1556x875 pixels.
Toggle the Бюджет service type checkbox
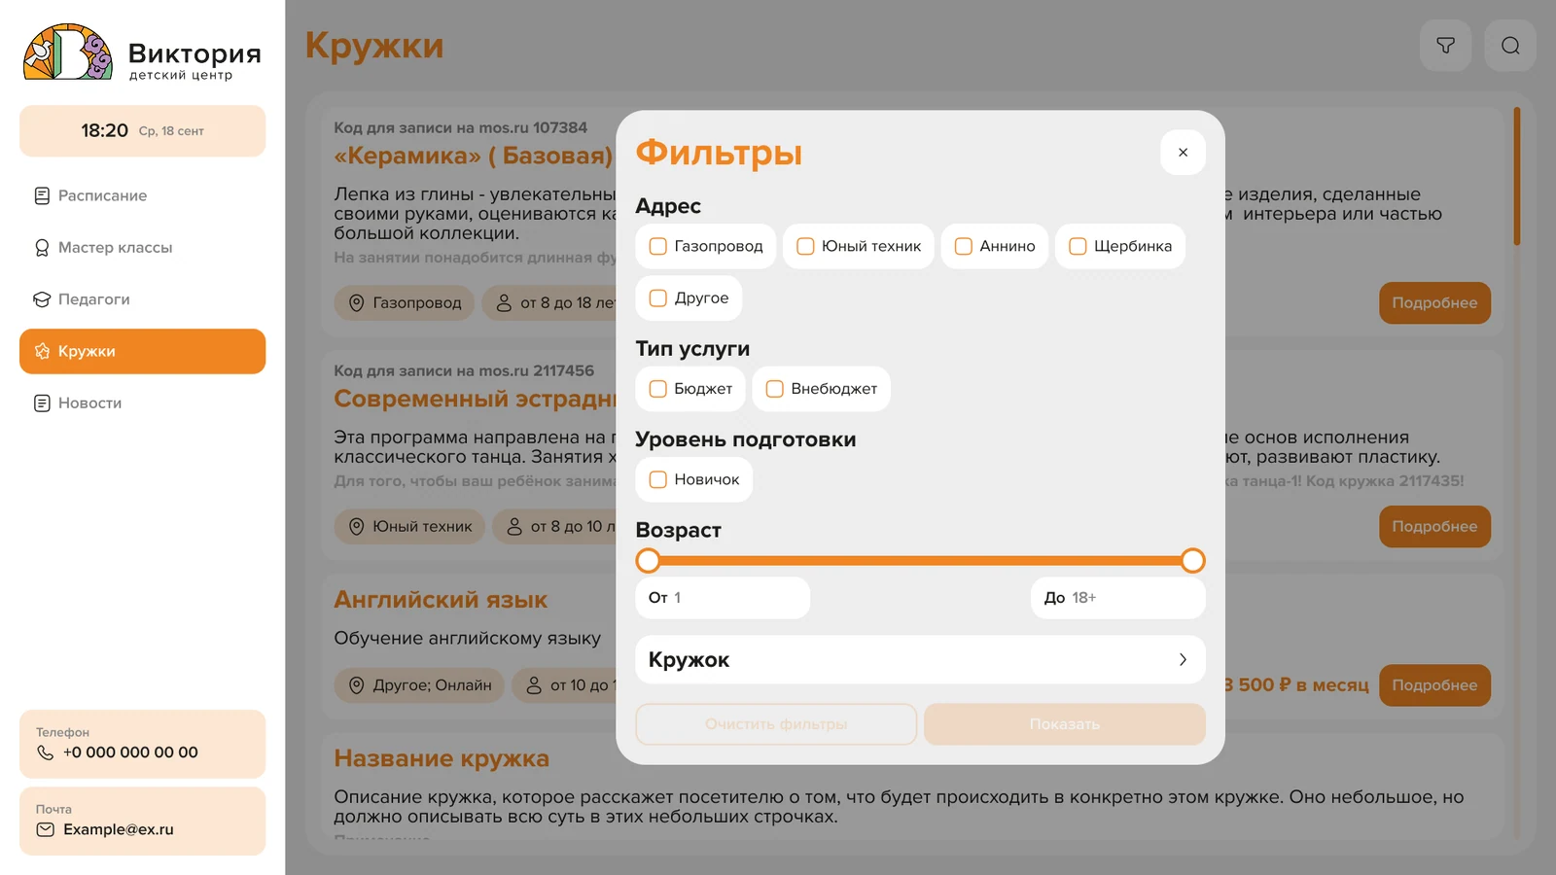pos(658,389)
